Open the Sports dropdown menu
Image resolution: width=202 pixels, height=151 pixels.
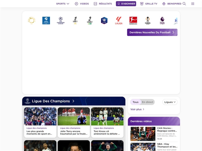point(62,4)
